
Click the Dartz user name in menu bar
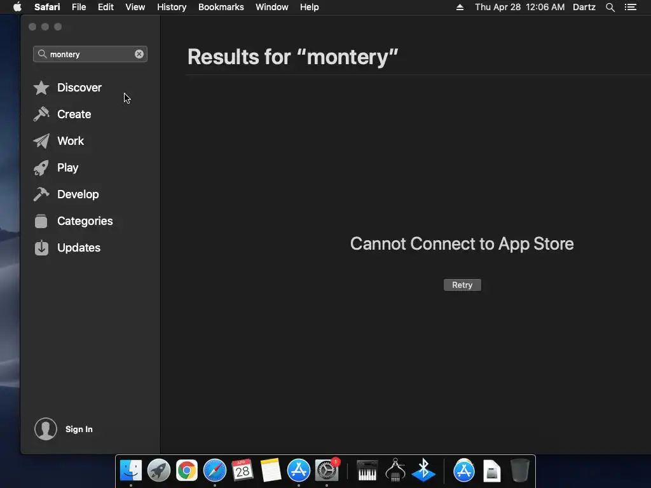click(x=584, y=7)
